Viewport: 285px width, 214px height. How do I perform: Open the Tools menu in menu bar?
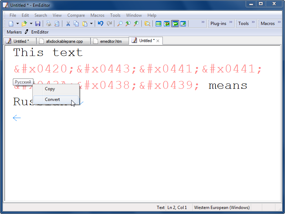coord(115,15)
